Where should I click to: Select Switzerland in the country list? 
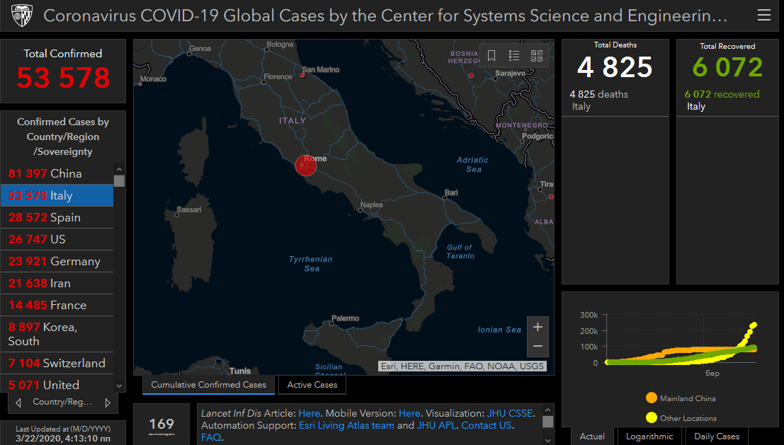pyautogui.click(x=57, y=363)
